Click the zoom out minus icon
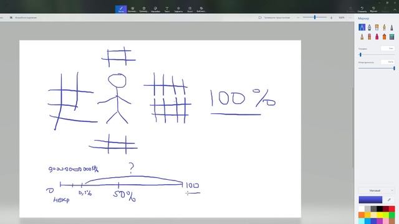 (298, 17)
